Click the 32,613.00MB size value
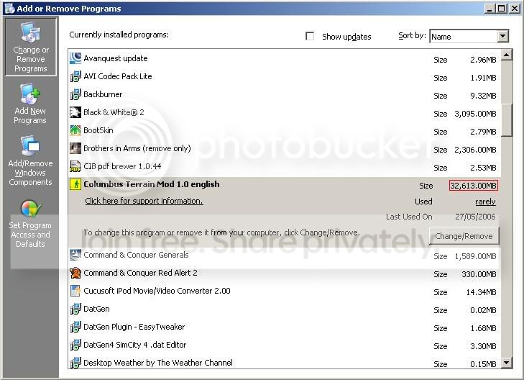The image size is (524, 380). pyautogui.click(x=474, y=186)
